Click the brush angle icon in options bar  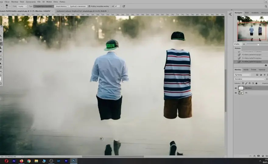click(x=113, y=6)
